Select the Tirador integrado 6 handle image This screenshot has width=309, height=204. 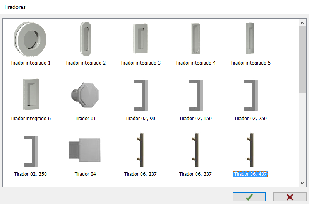[x=31, y=94]
